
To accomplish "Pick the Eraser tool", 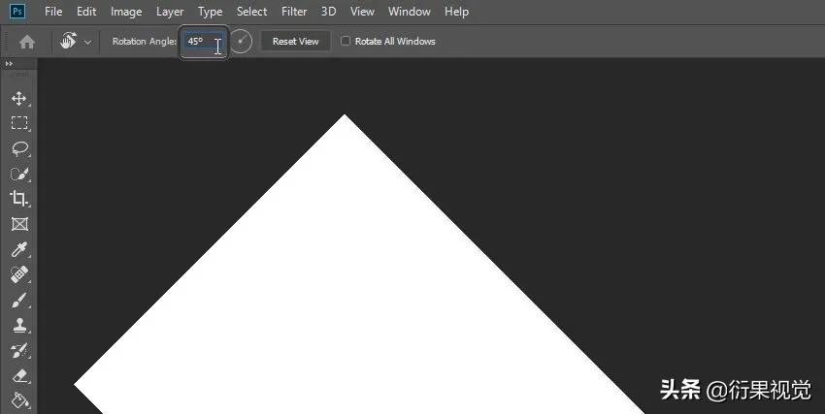I will [x=19, y=375].
